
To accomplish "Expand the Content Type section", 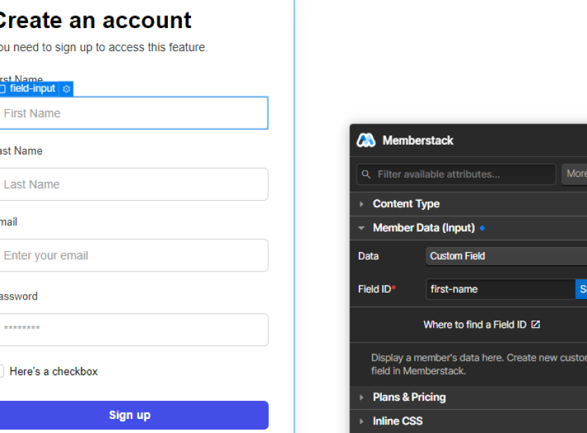I will click(x=468, y=204).
